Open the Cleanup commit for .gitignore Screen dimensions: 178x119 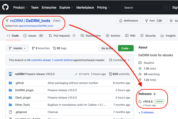pos(53,112)
